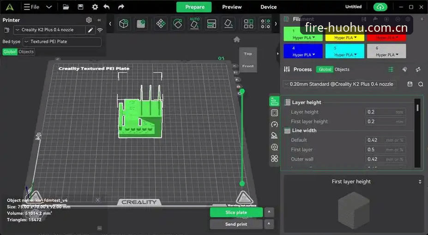428x235 pixels.
Task: Open slice options arrow beside Slice plate
Action: 269,212
